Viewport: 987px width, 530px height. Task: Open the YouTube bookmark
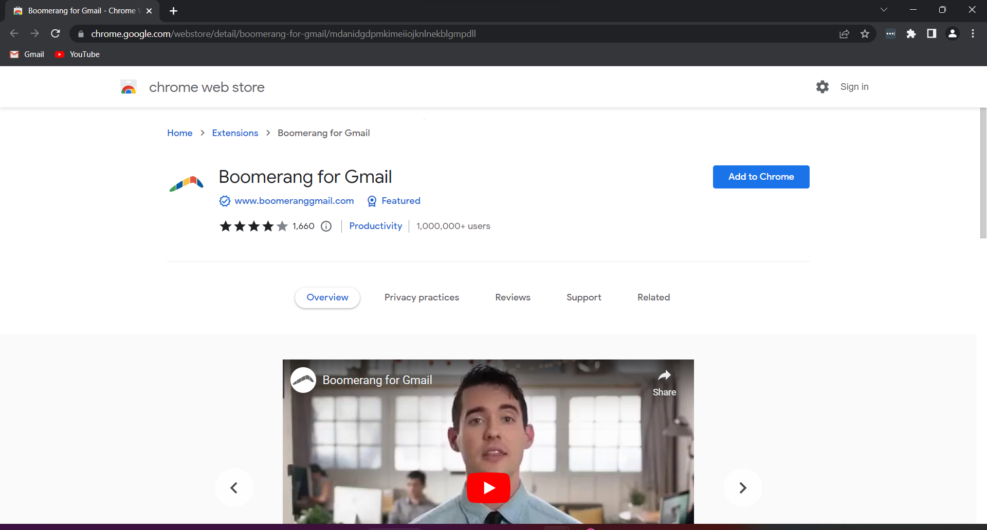pyautogui.click(x=77, y=54)
